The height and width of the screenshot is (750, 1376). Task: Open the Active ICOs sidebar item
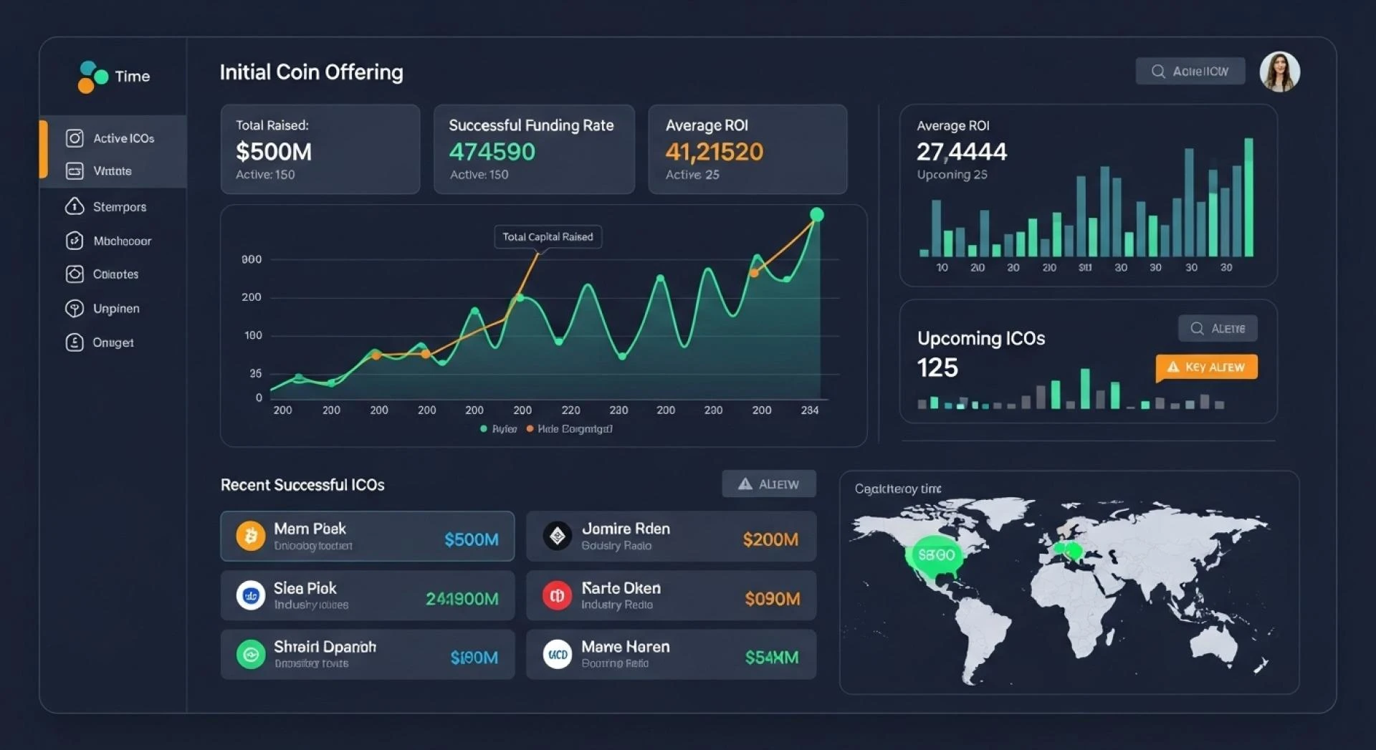113,138
